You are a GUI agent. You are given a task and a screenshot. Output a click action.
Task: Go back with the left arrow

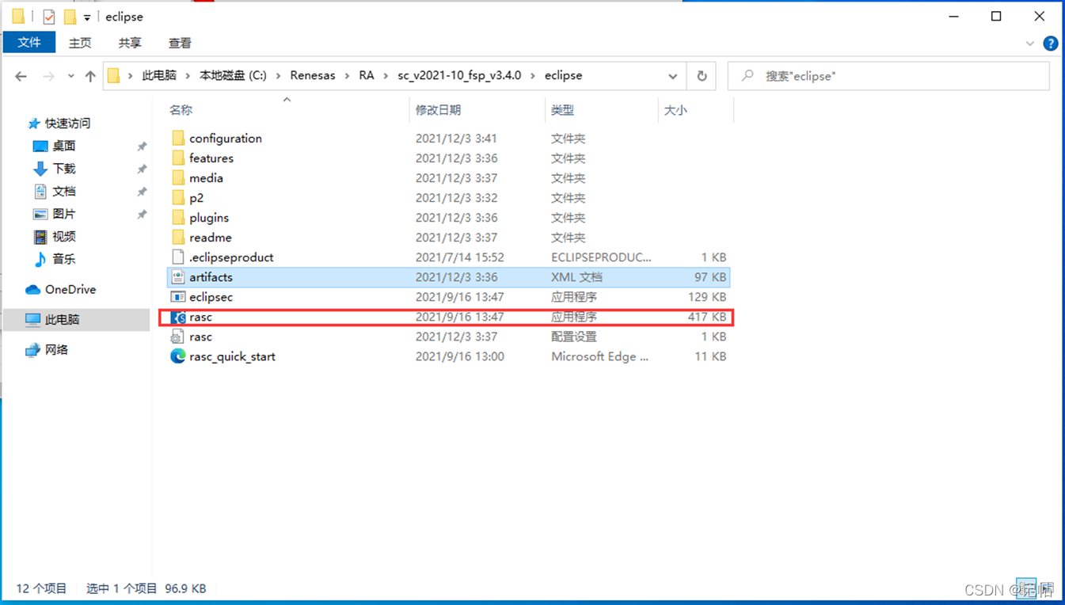(21, 76)
